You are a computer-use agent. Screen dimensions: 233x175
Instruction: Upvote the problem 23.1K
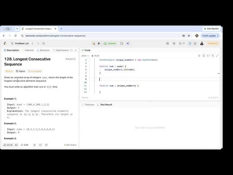click(x=8, y=145)
